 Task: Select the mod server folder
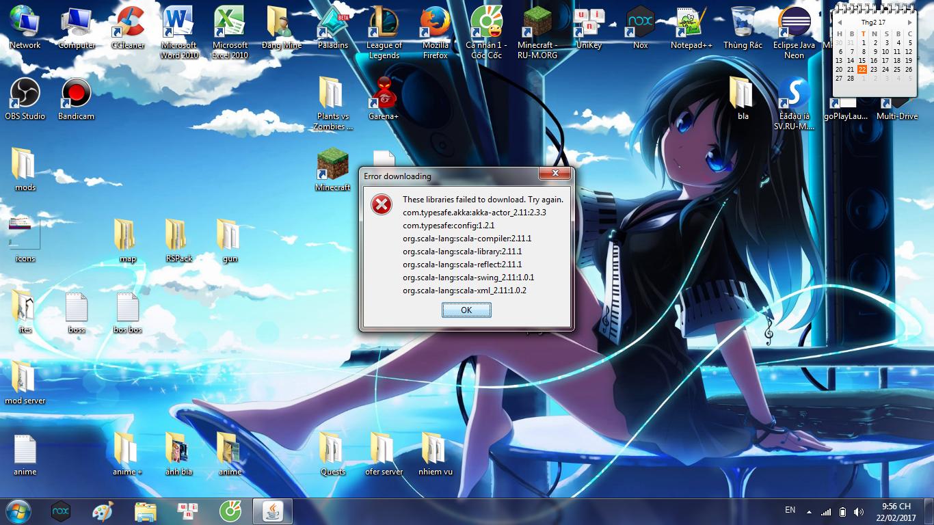pos(25,383)
